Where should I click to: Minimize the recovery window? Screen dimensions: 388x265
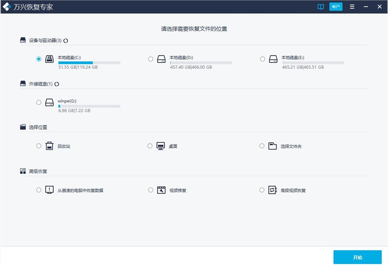(366, 7)
